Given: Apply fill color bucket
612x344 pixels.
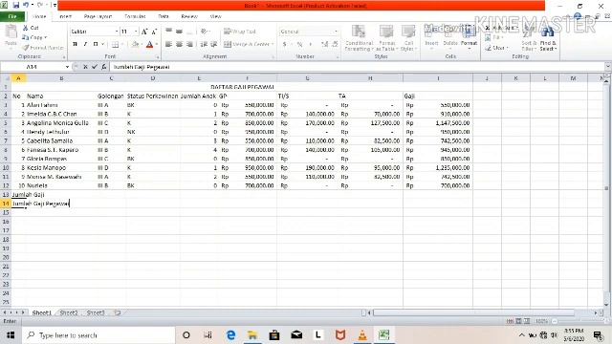Looking at the screenshot, I should pyautogui.click(x=135, y=45).
